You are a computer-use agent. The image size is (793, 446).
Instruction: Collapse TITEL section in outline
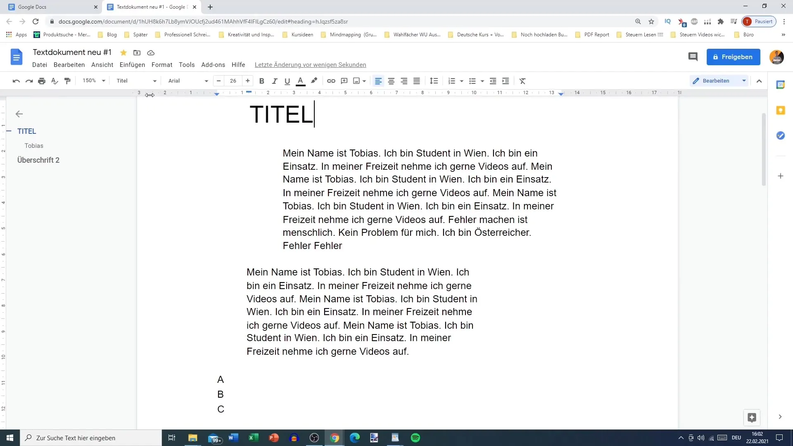9,131
